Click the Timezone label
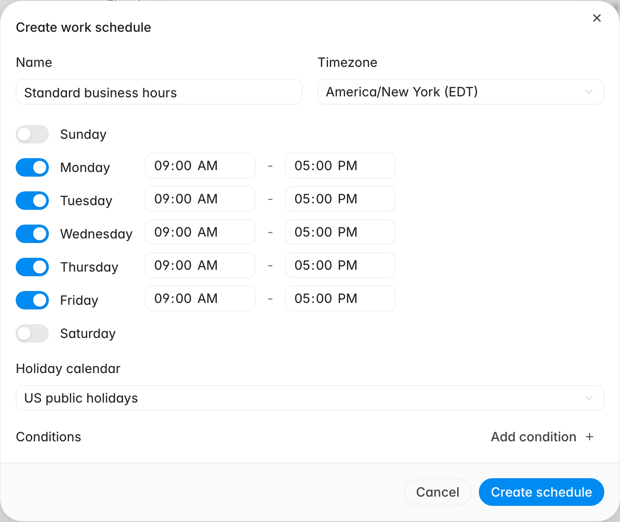Image resolution: width=620 pixels, height=522 pixels. tap(347, 62)
